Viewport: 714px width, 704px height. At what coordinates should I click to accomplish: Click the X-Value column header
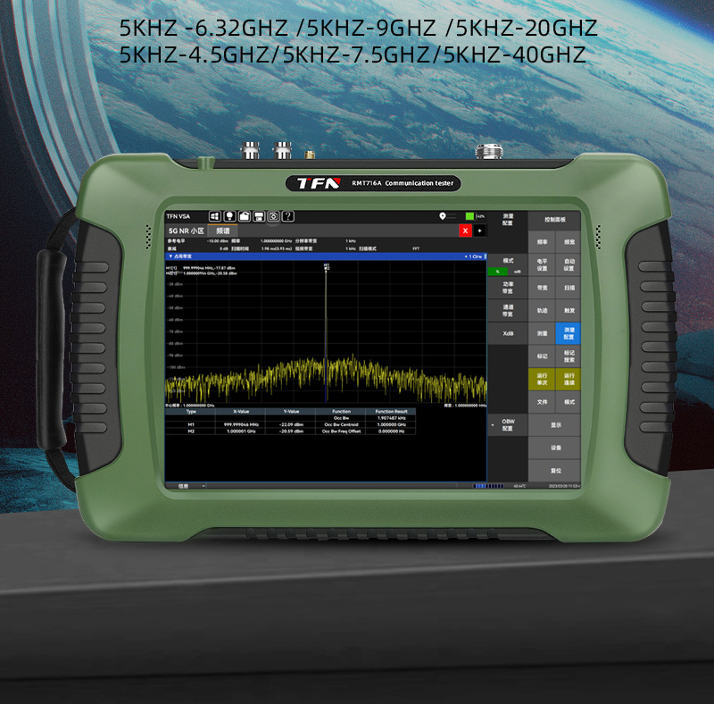[x=241, y=411]
